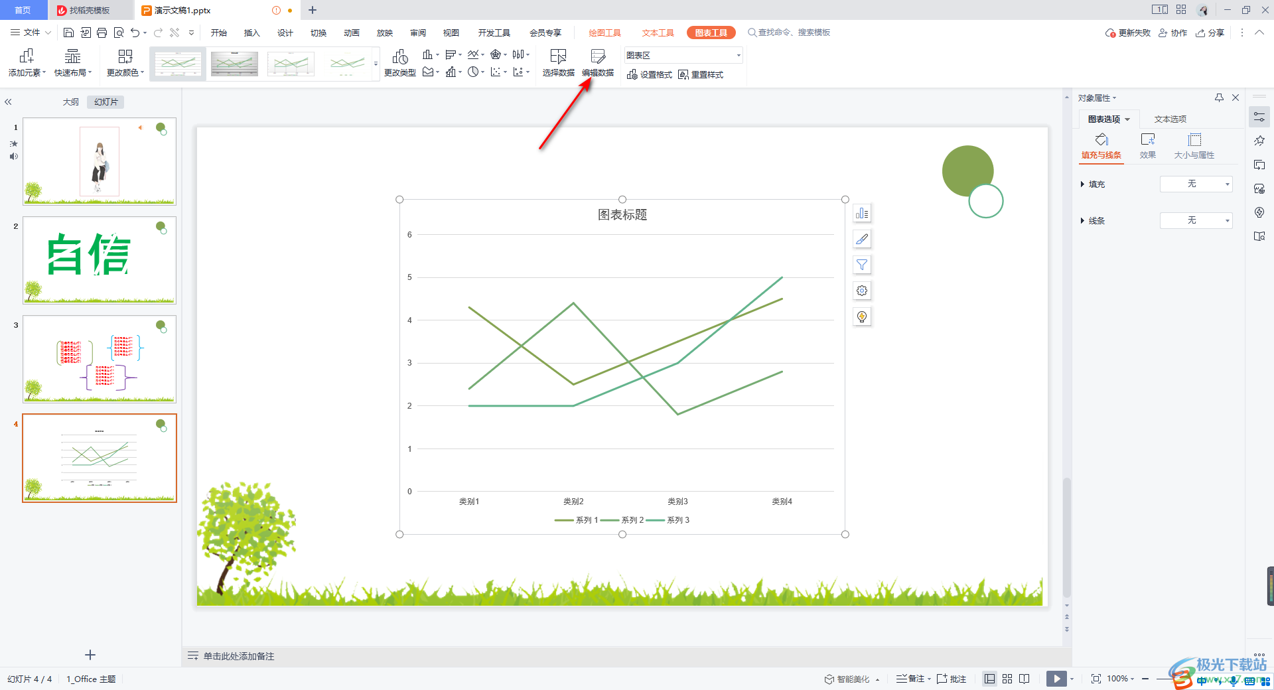Open Change Colors (更改颜色) menu

125,63
